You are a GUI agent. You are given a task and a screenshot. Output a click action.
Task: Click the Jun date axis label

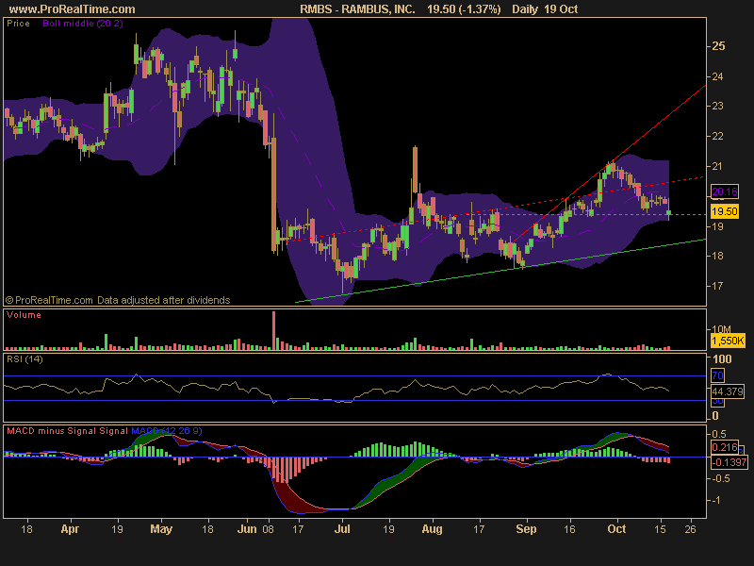point(247,529)
